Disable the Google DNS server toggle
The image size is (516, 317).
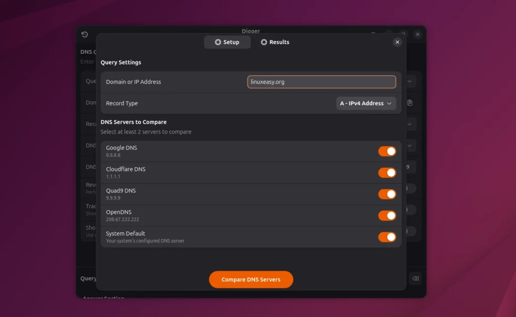(x=387, y=151)
